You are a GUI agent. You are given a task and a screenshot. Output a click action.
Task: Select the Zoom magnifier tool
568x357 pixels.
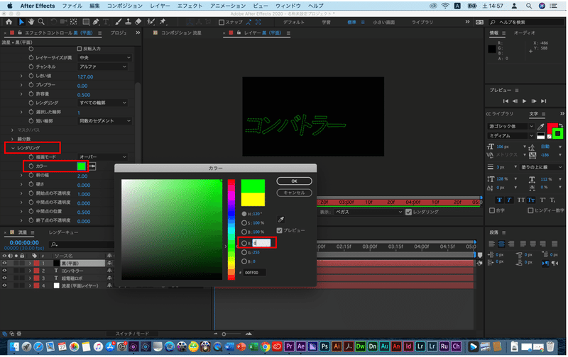pyautogui.click(x=40, y=22)
